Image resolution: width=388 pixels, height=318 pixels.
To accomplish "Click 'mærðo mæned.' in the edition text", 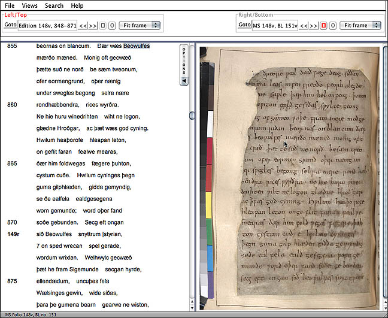I will (57, 58).
